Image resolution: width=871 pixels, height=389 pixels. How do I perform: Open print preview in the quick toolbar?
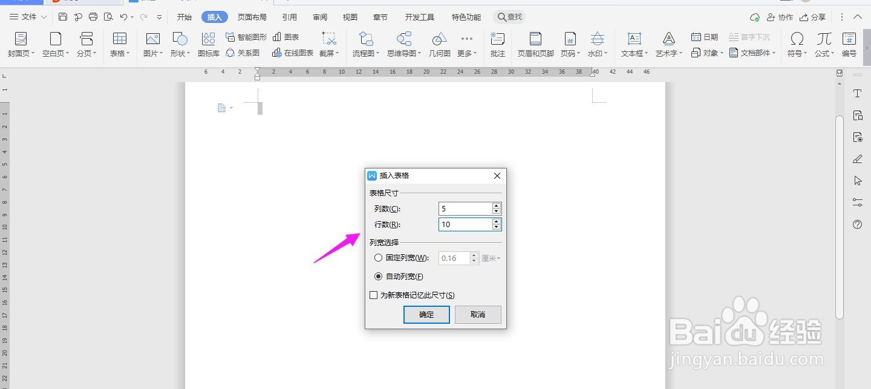tap(108, 17)
